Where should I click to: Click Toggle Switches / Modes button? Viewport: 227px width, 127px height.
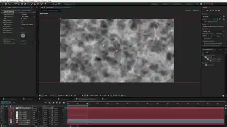[41, 126]
